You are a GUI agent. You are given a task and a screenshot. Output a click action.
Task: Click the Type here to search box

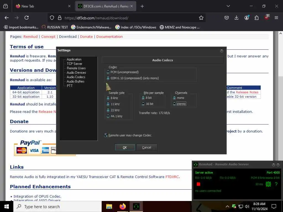coord(57,206)
